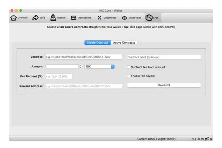The width and height of the screenshot is (222, 148).
Task: Click the Lease to address field
Action: pyautogui.click(x=84, y=57)
